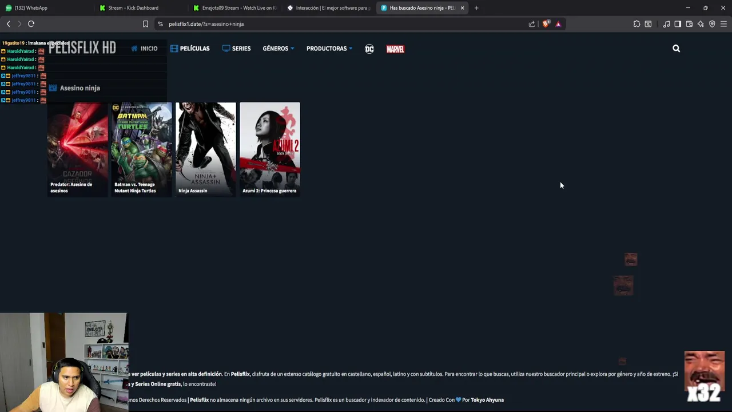Click the share page icon
Screen dimensions: 732x412
tap(532, 24)
